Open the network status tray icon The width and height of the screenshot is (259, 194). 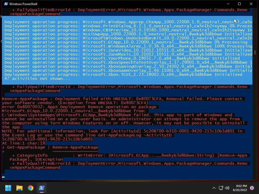tap(221, 188)
